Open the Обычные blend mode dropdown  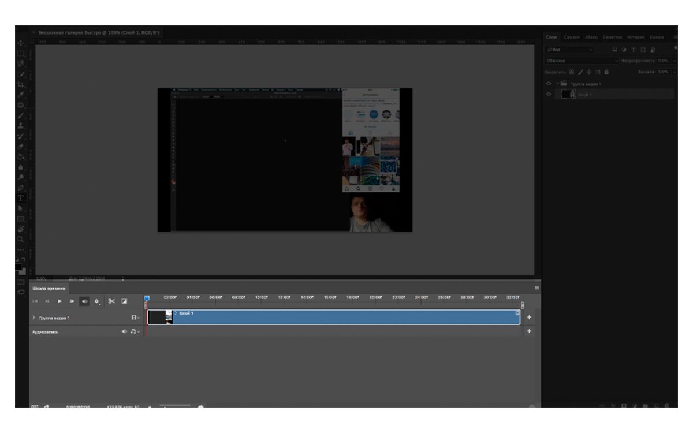click(x=582, y=61)
